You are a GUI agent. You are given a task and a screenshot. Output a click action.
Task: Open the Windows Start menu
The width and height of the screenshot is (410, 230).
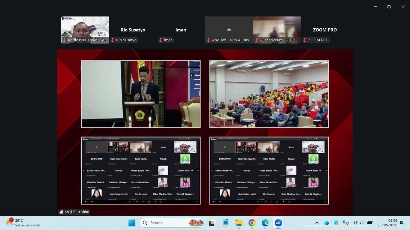coord(132,223)
